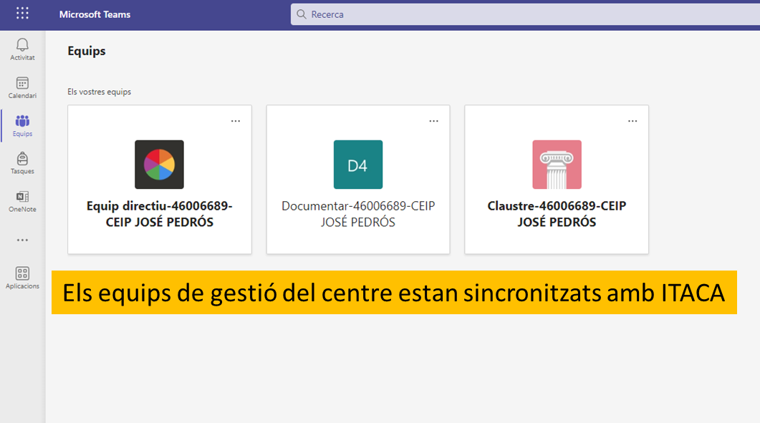Image resolution: width=760 pixels, height=423 pixels.
Task: Open Equip directiu-46006689 team name
Action: pyautogui.click(x=159, y=214)
